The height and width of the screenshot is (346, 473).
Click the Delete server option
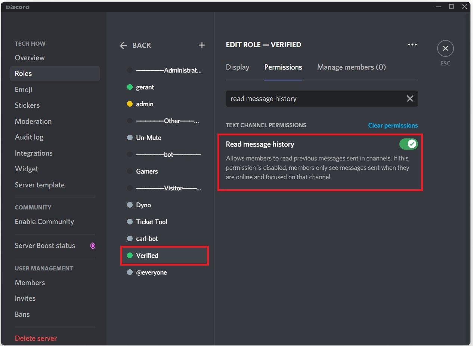pos(36,338)
